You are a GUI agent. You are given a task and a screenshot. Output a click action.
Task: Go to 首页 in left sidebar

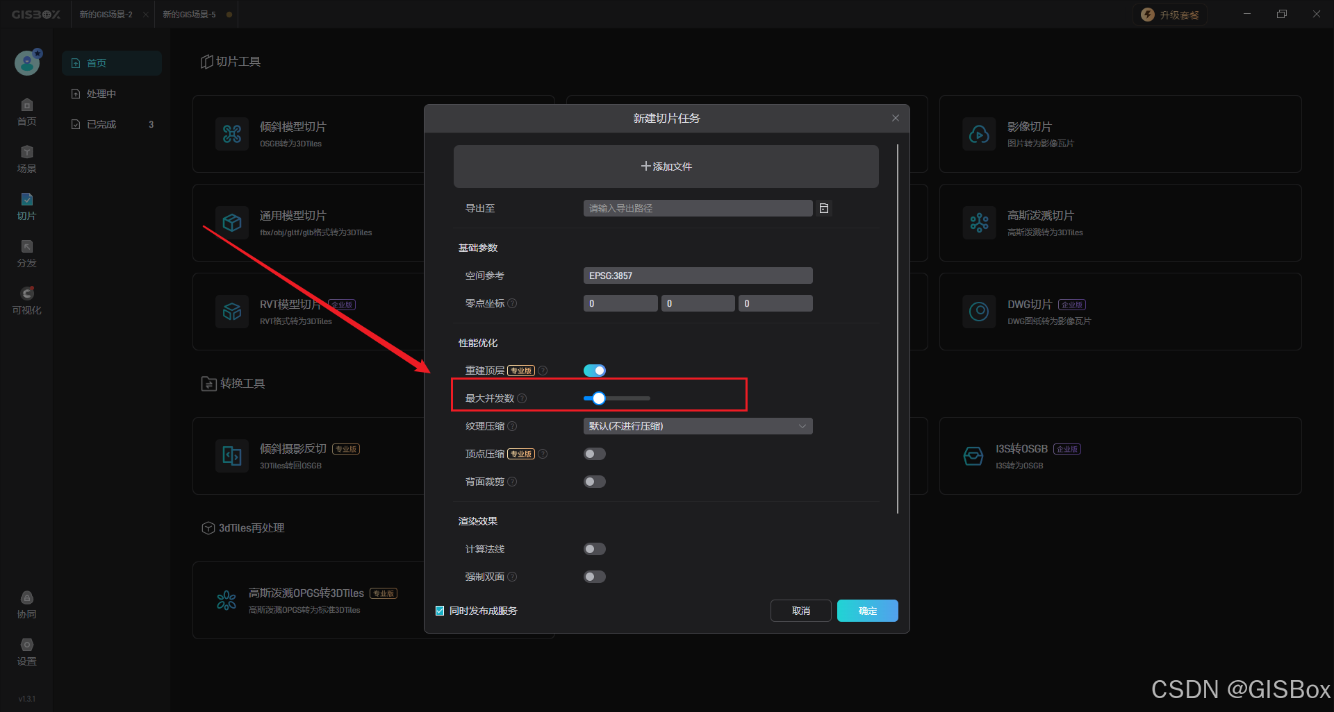click(26, 112)
